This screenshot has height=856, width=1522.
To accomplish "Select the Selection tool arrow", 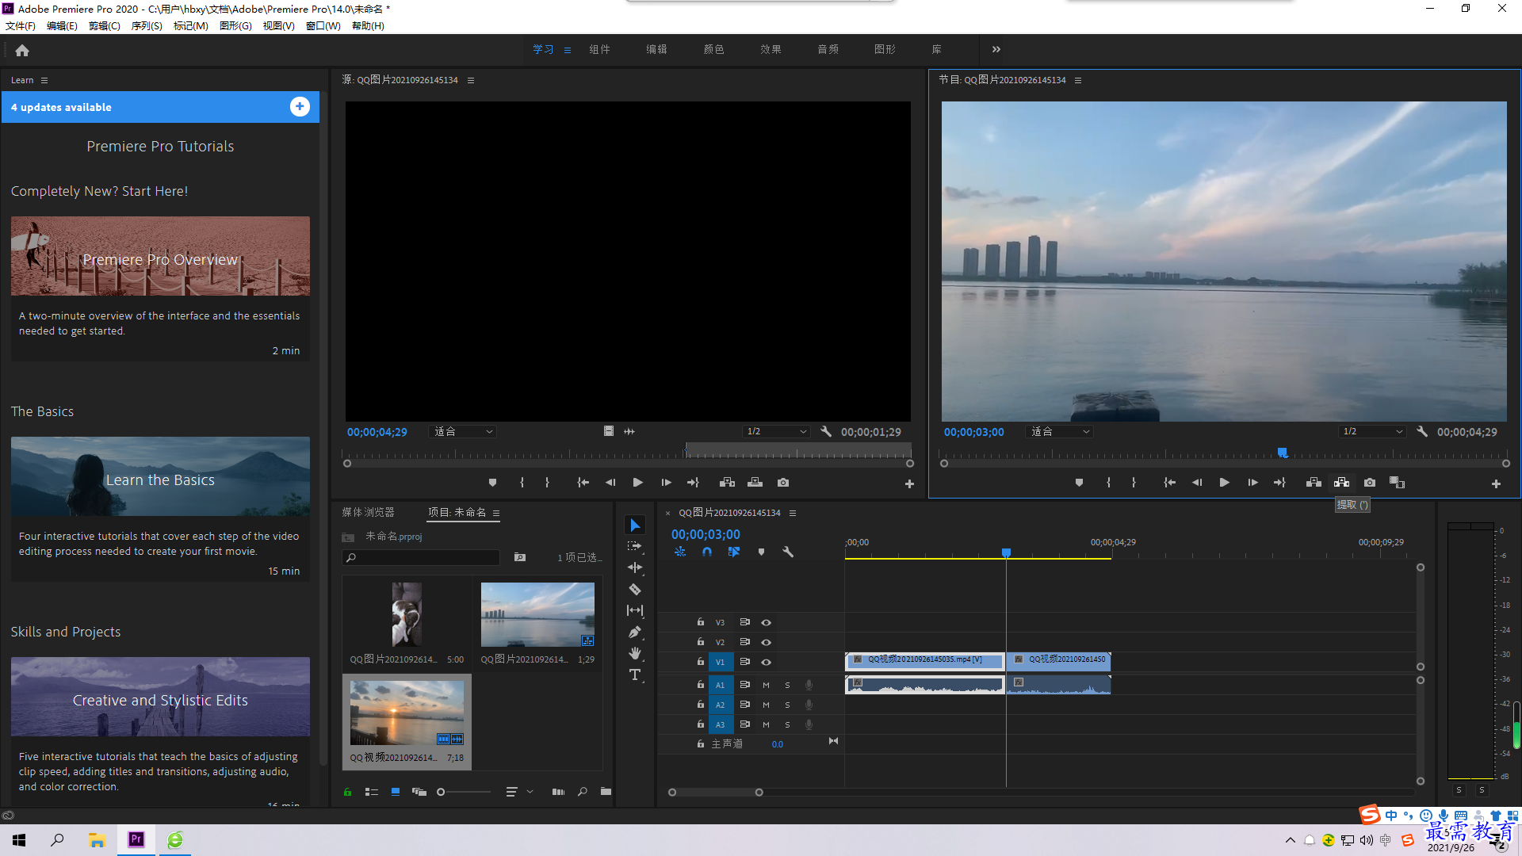I will pos(635,525).
